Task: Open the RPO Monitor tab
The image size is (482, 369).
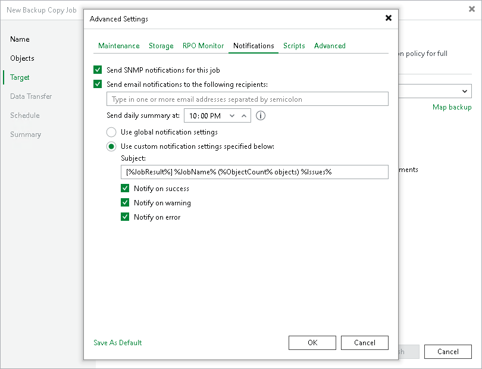Action: (203, 46)
